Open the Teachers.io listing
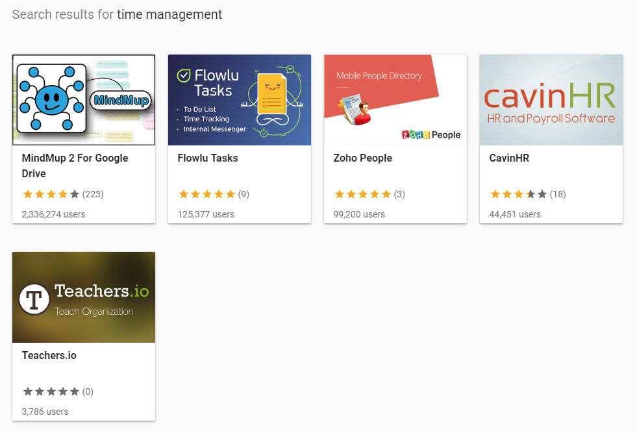 coord(49,355)
